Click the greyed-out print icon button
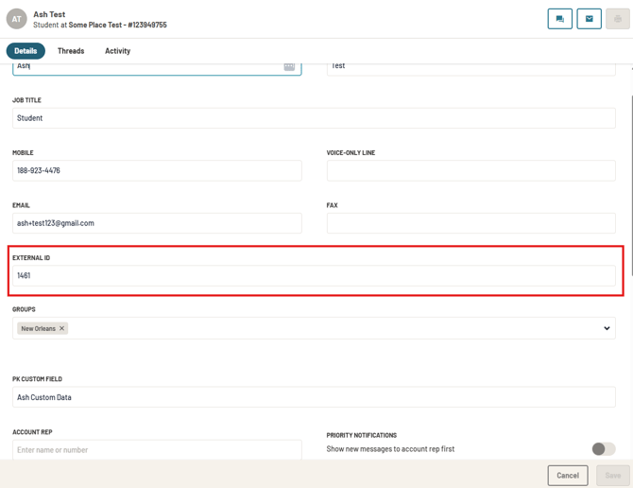Screen dimensions: 633x488 pos(618,19)
